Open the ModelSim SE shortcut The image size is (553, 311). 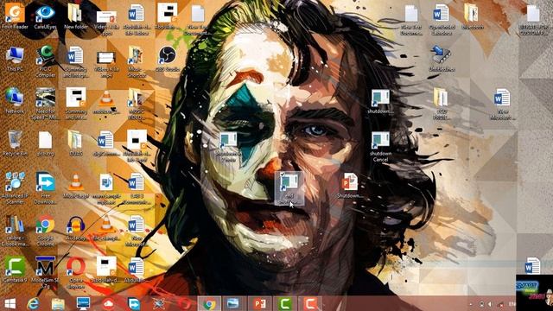45,272
